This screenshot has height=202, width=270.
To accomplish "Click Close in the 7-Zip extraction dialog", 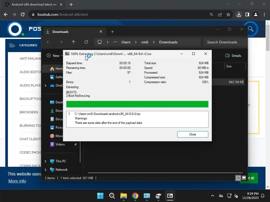I will [x=192, y=134].
